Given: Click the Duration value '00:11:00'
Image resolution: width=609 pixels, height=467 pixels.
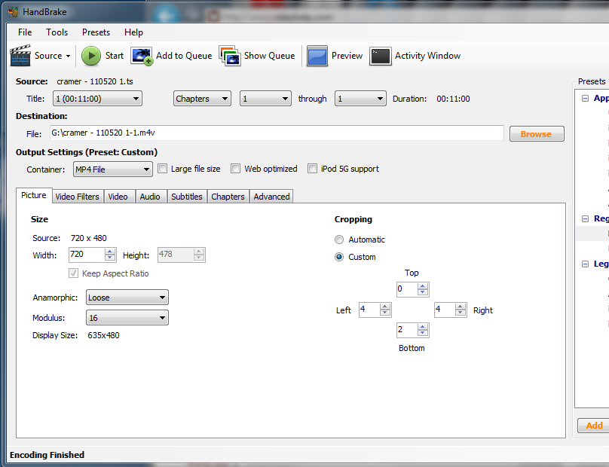Looking at the screenshot, I should (453, 99).
